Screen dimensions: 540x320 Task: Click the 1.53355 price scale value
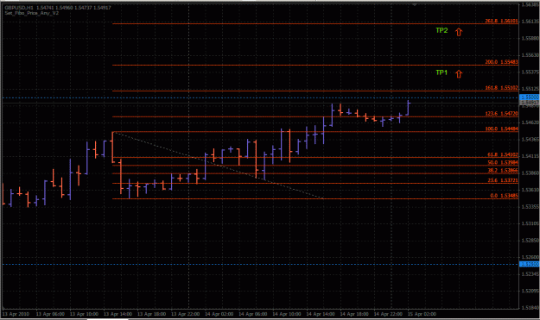[x=530, y=206]
